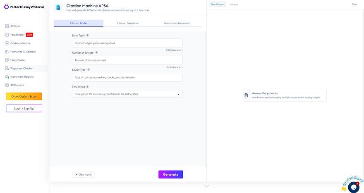Image resolution: width=364 pixels, height=193 pixels.
Task: Open the Paraphraser tool link
Action: [17, 35]
